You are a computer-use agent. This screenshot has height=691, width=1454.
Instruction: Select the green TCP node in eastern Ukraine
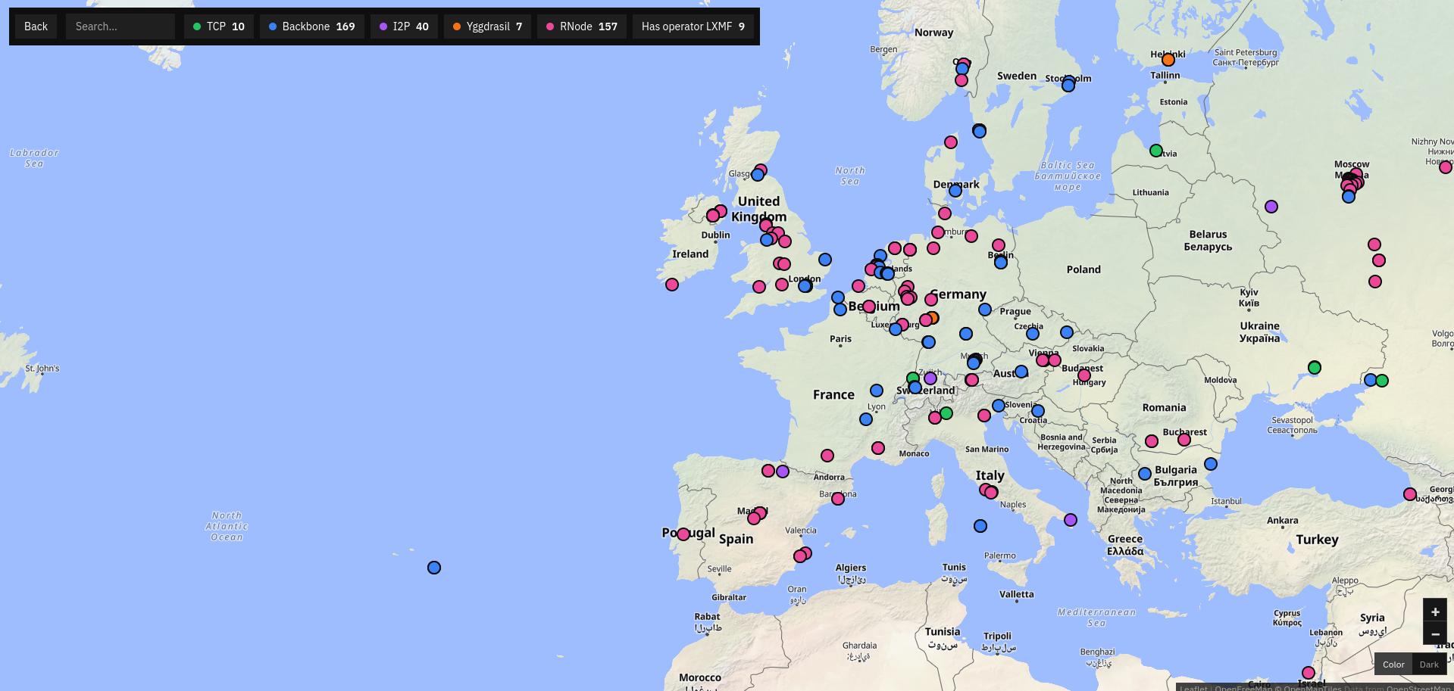(x=1315, y=368)
